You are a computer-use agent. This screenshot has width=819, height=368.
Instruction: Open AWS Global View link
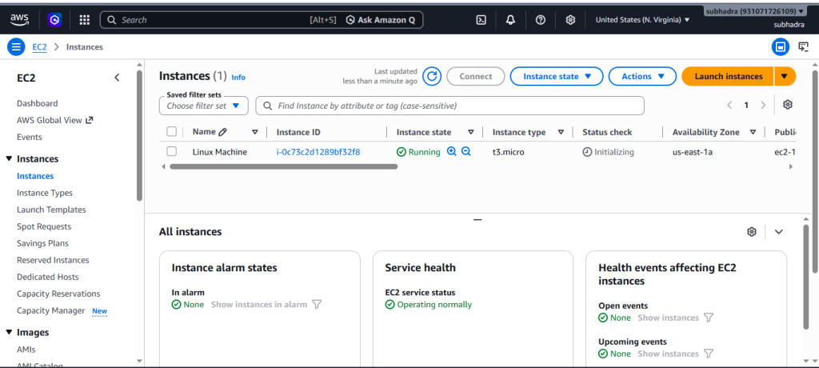click(55, 120)
